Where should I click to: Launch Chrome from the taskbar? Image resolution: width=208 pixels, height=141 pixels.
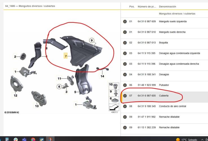click(33, 140)
